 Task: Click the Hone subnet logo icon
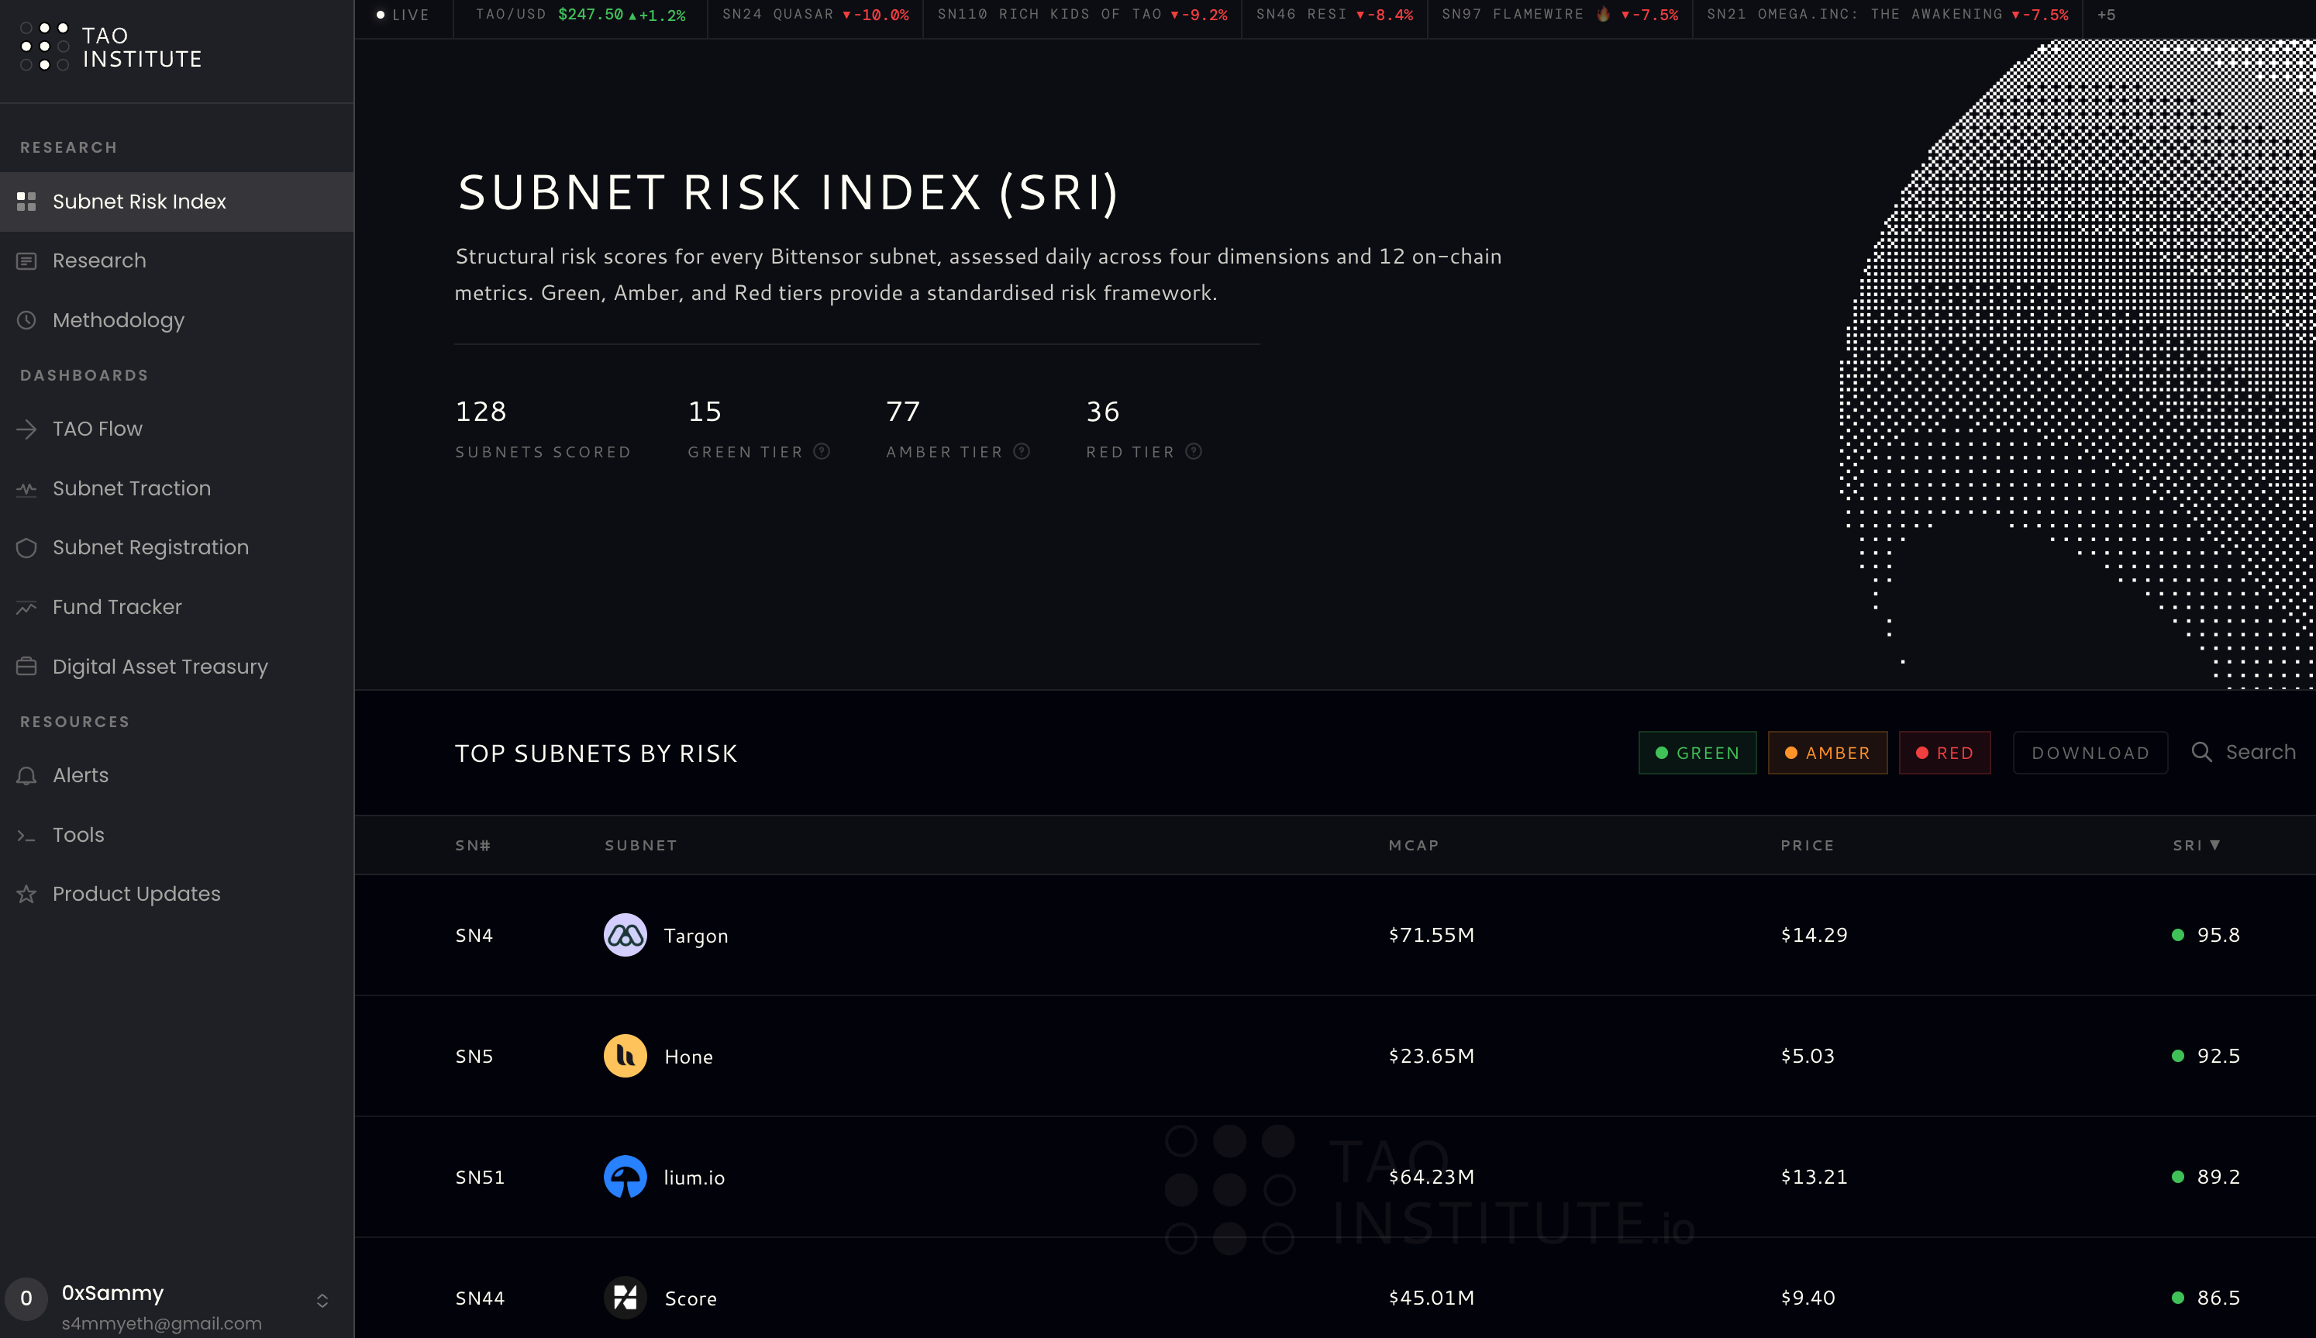coord(625,1056)
